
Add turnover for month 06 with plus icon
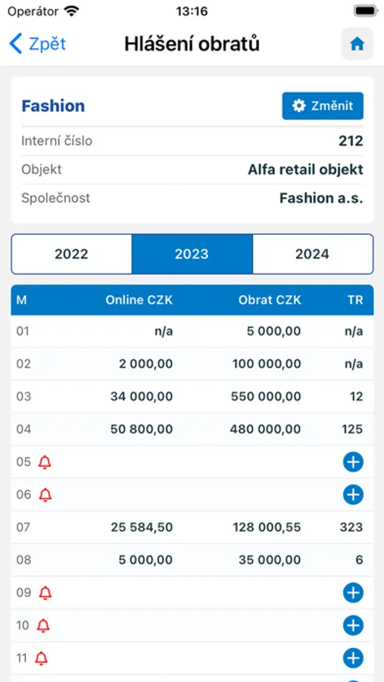(353, 495)
